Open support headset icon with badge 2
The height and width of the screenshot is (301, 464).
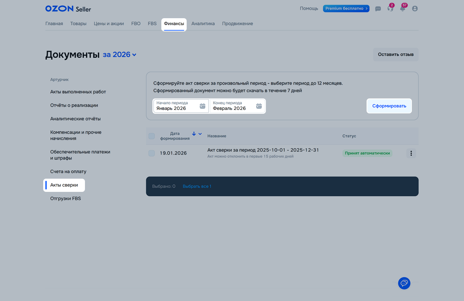click(390, 9)
